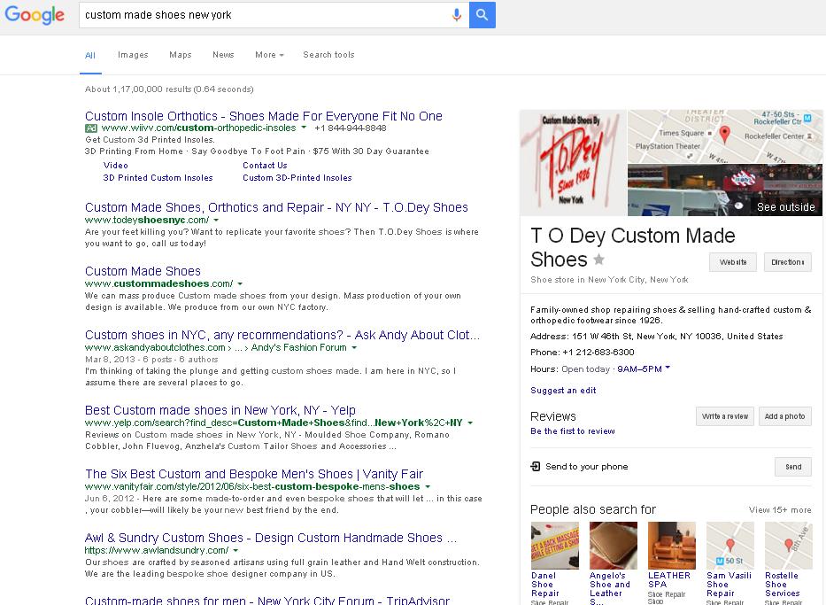
Task: Click the address 151 W 46th St text
Action: (677, 337)
